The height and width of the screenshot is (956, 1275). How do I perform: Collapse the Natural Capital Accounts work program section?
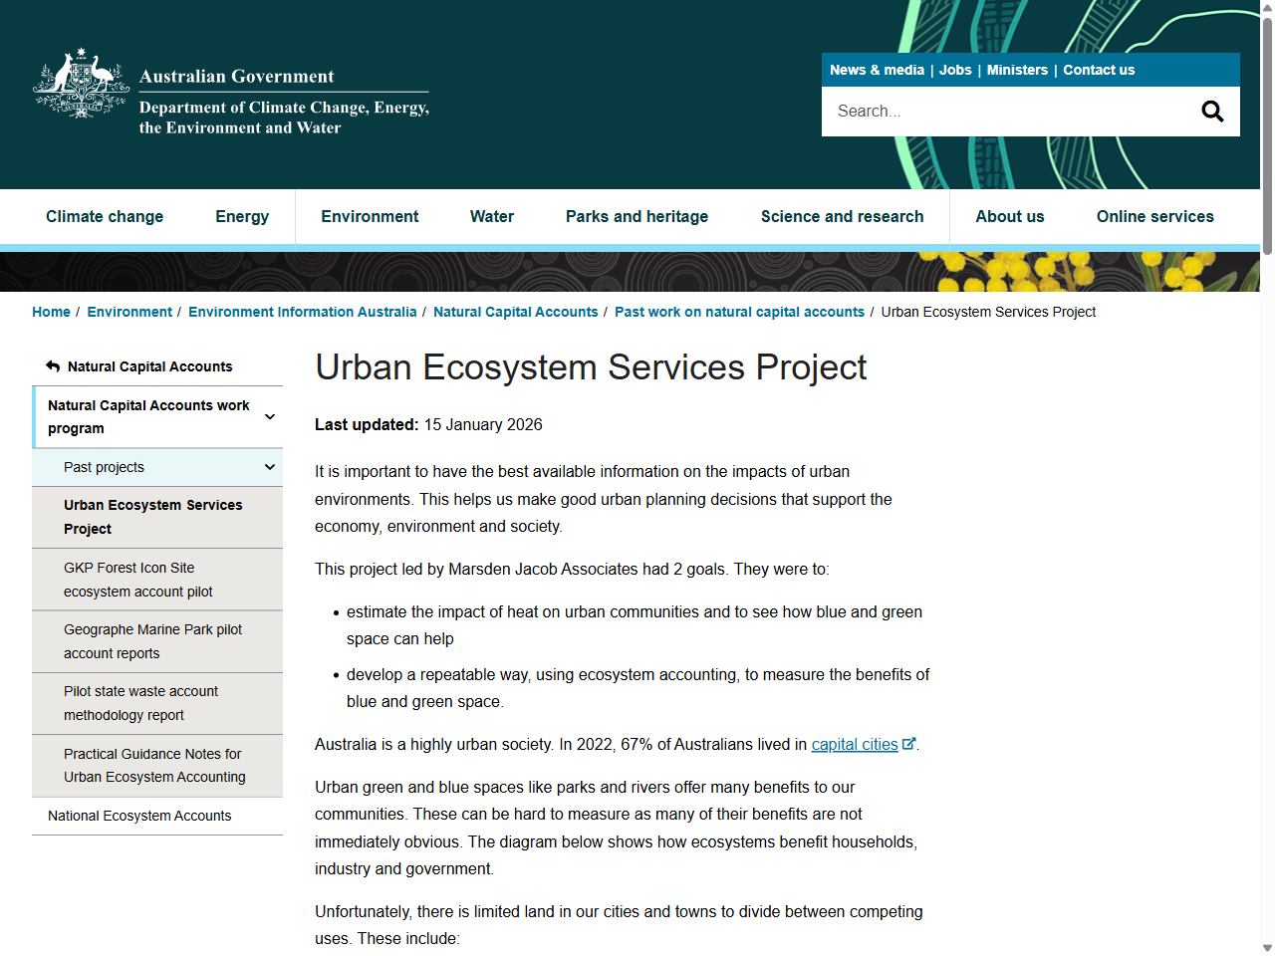click(x=269, y=416)
